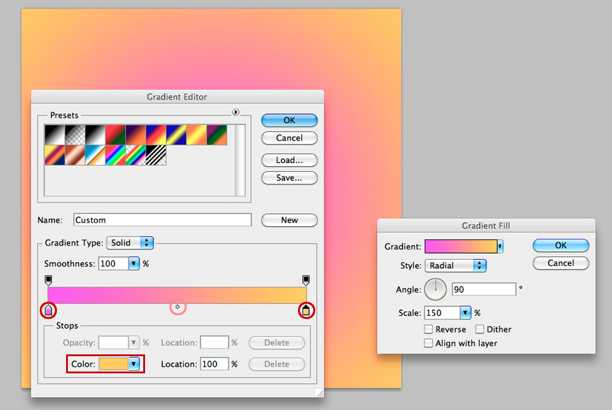The image size is (612, 410).
Task: Select the right opacity stop above gradient bar
Action: (306, 280)
